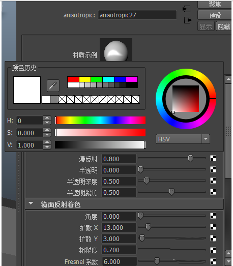The width and height of the screenshot is (233, 266).
Task: Click the 扩散 X value field 13.000
Action: 119,227
